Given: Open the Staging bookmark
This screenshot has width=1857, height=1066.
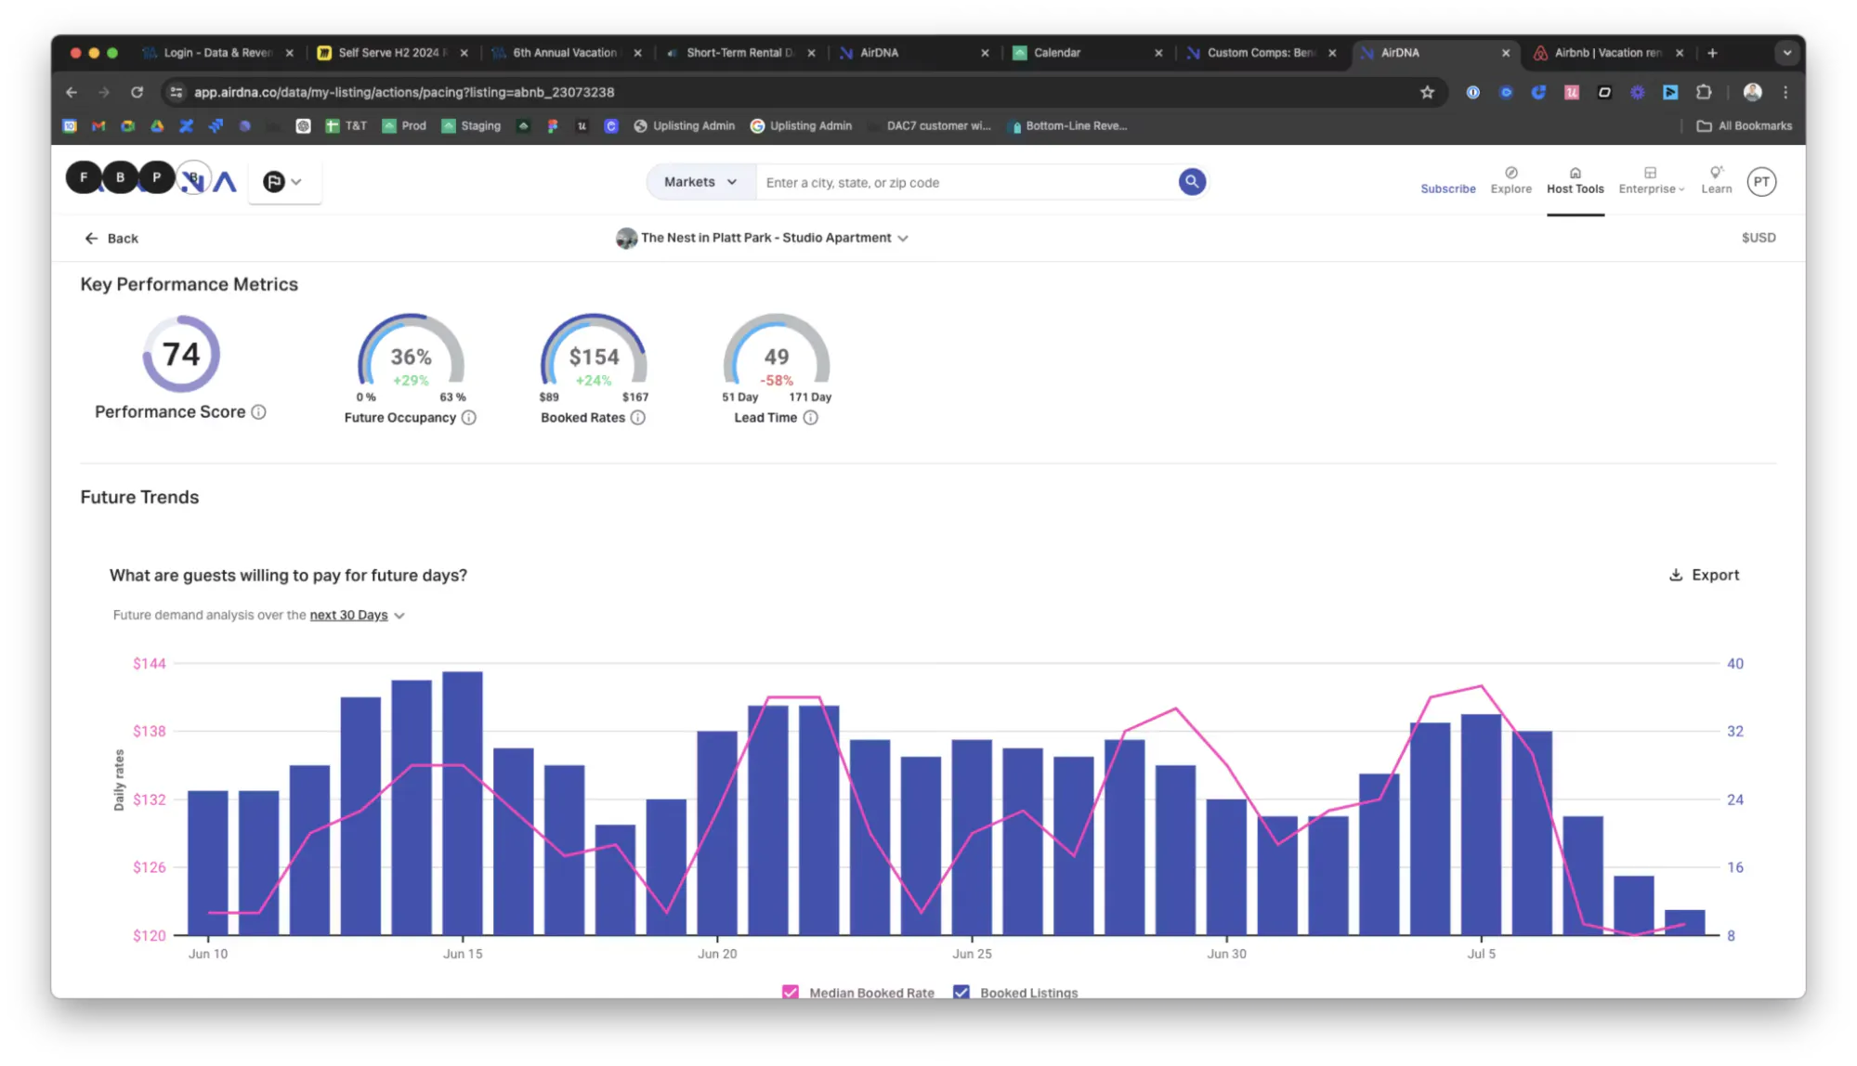Looking at the screenshot, I should 471,125.
